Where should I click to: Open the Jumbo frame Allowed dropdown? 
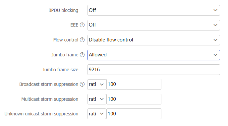(x=154, y=55)
